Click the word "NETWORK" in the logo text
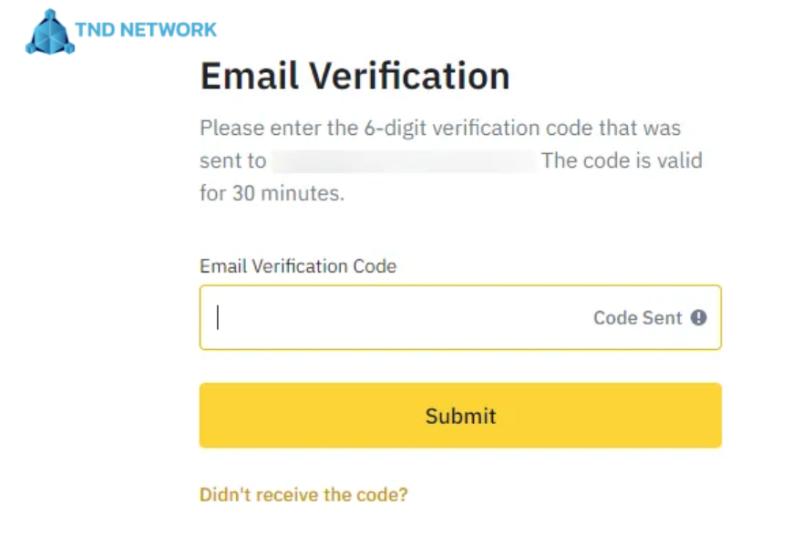Screen dimensions: 792x556 pyautogui.click(x=169, y=30)
